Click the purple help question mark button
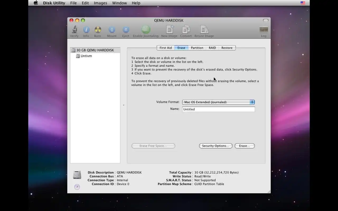The image size is (338, 211). coord(77,187)
